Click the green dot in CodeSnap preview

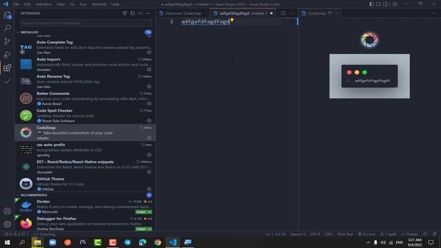[x=365, y=72]
